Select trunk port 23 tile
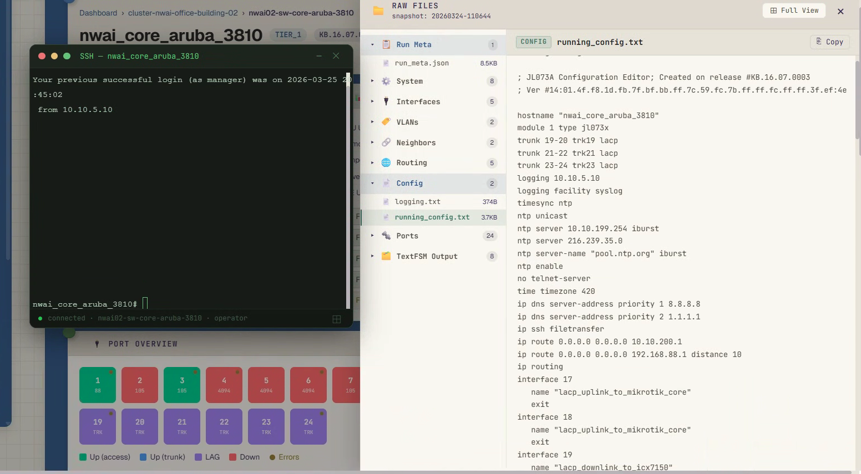861x474 pixels. coord(266,426)
